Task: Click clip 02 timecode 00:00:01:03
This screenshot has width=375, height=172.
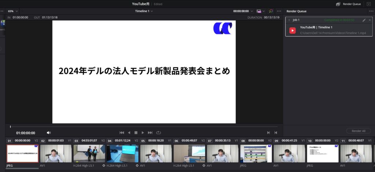Action: click(56, 141)
